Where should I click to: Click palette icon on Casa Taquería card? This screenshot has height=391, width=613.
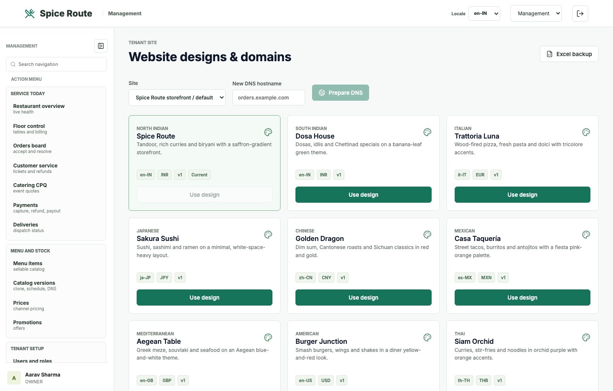pyautogui.click(x=586, y=235)
